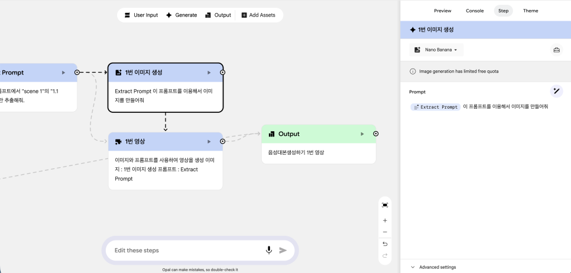Add a Generate step

(181, 15)
